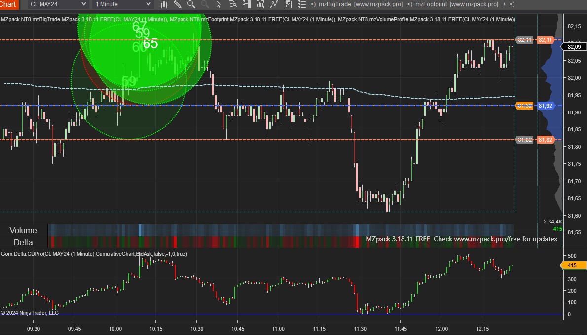
Task: Open the clipboard percent performance icon
Action: [288, 4]
